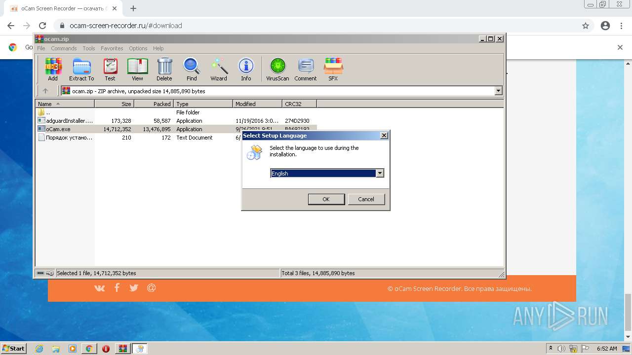Open Chrome profile avatar icon
Viewport: 632px width, 355px height.
pyautogui.click(x=605, y=26)
